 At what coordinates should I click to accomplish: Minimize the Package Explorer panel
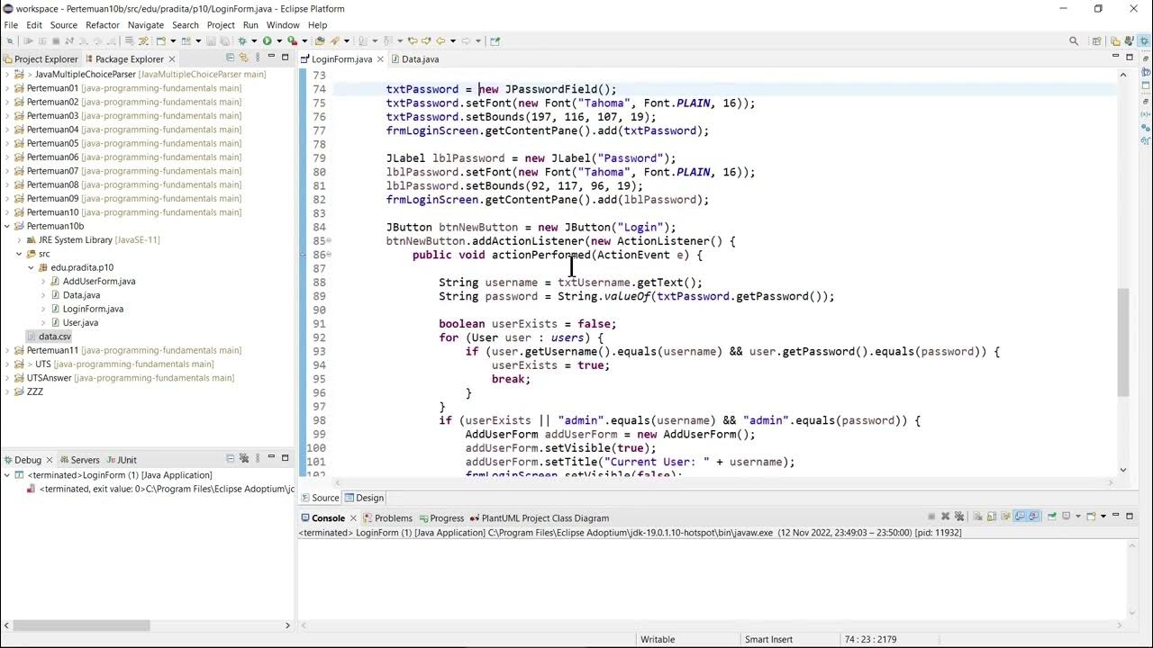271,57
